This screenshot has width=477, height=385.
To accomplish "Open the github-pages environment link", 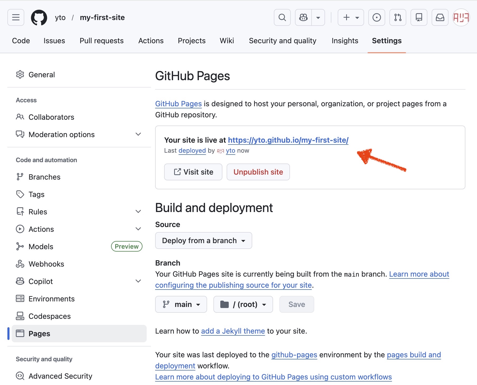I will 294,355.
